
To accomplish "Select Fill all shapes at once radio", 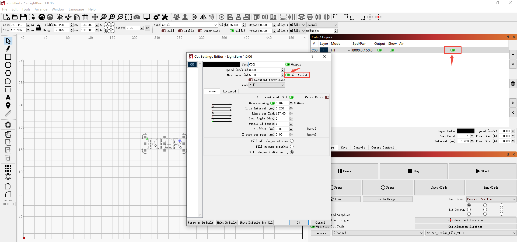I will coord(292,141).
